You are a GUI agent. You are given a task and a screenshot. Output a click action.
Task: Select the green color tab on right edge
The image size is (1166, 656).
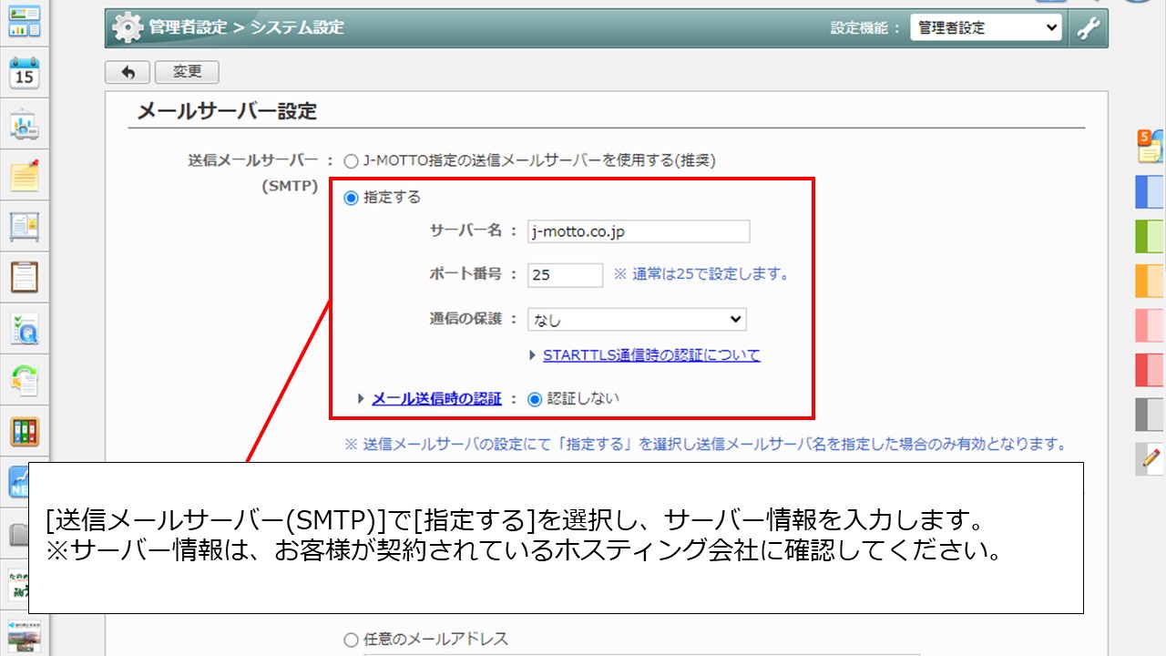coord(1150,236)
